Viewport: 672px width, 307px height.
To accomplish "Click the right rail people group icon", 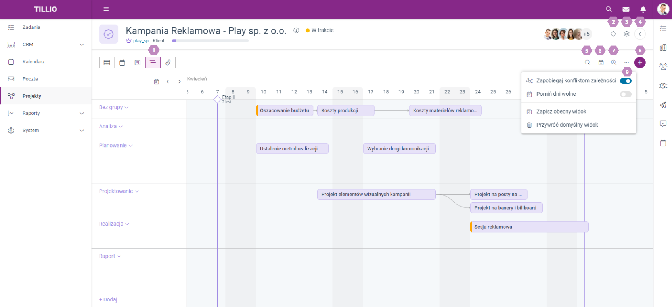I will click(663, 66).
